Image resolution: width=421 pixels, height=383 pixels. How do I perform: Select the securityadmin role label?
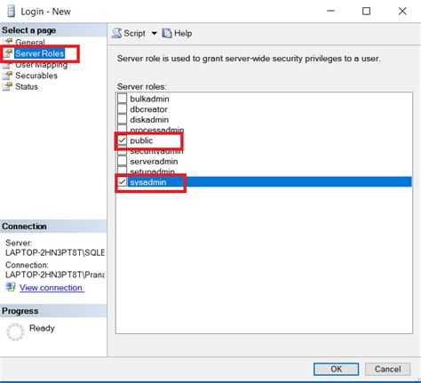pyautogui.click(x=156, y=151)
